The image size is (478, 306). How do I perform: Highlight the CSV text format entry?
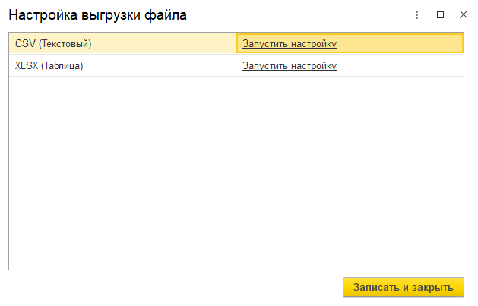point(53,44)
